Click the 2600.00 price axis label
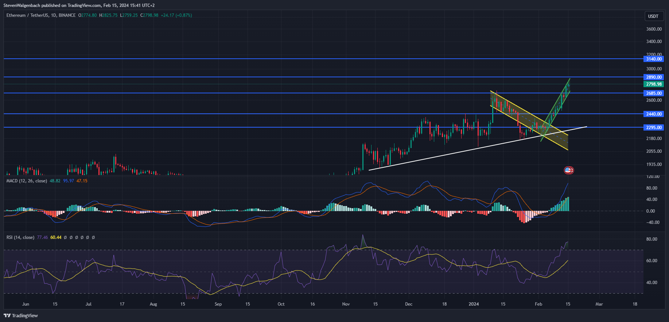This screenshot has width=669, height=322. coord(654,100)
